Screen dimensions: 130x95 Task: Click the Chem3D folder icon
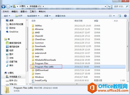33,36
